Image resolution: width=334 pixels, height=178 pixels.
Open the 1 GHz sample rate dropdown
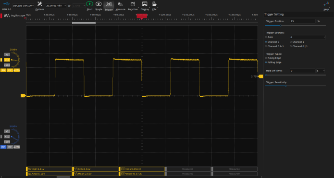[x=79, y=6]
